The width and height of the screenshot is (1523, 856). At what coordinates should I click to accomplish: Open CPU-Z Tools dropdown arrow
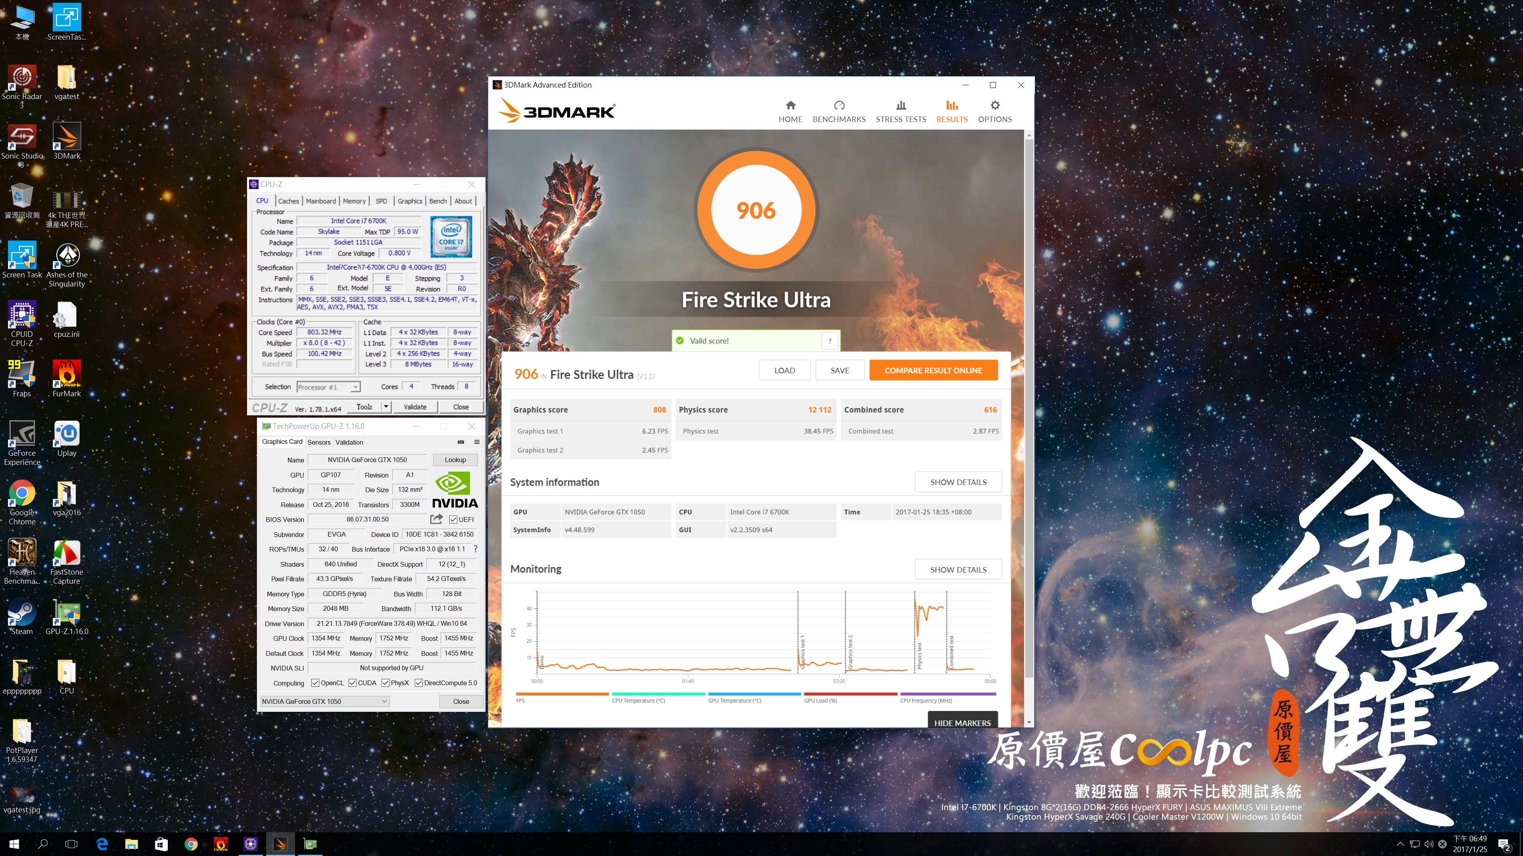[x=386, y=407]
